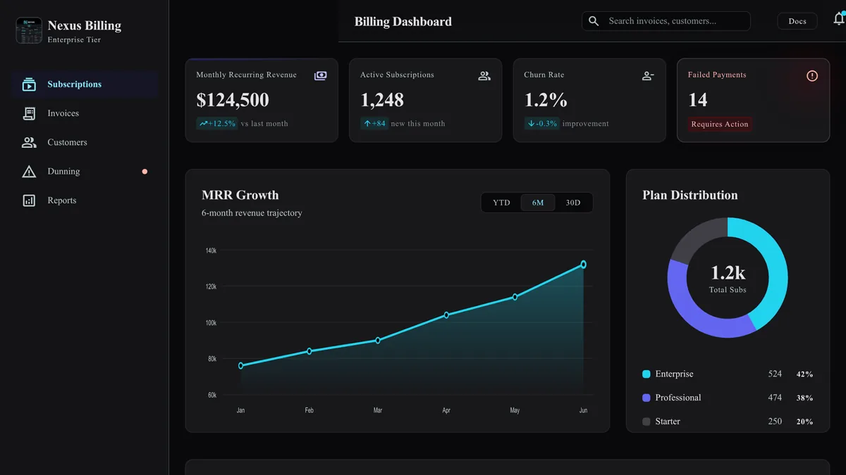Open the Customers section
The width and height of the screenshot is (846, 475).
click(85, 142)
